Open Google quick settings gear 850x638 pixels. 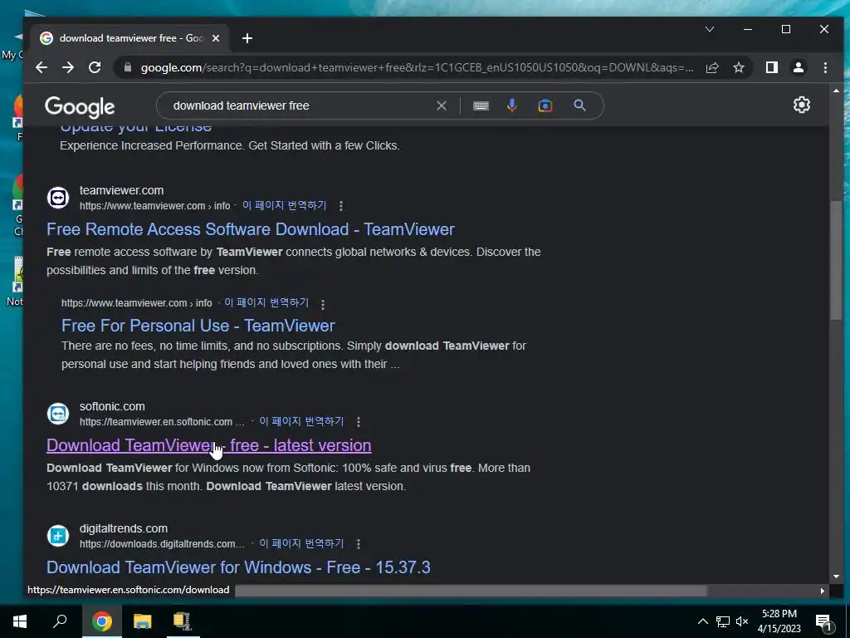(x=802, y=105)
